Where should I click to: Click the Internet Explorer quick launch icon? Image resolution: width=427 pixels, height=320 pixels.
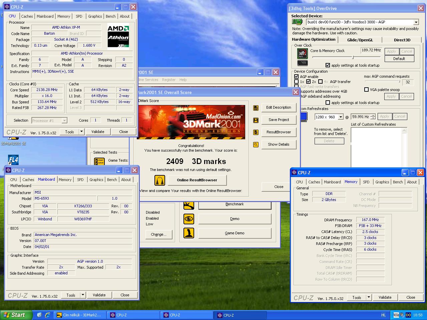pyautogui.click(x=47, y=315)
